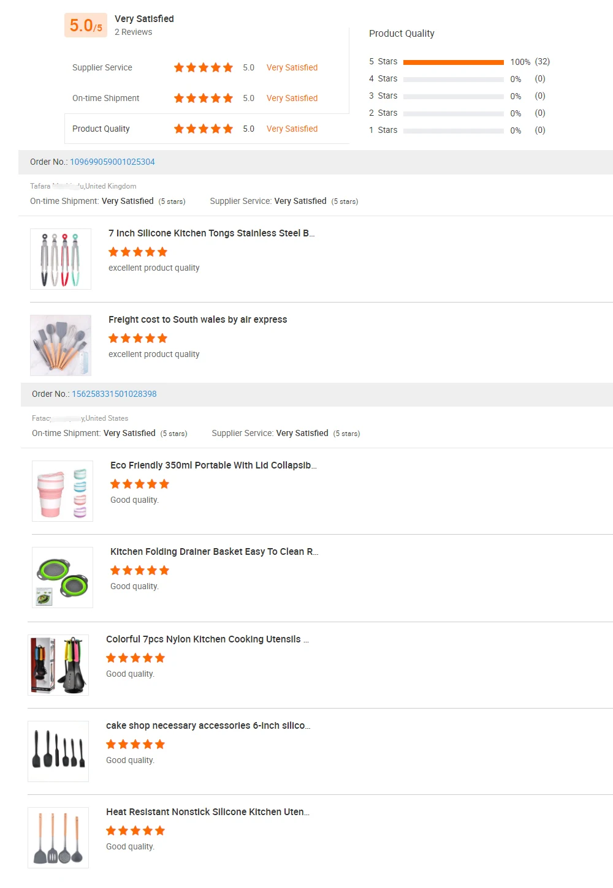Viewport: 613px width, 888px height.
Task: Click the fifth star on Supplier Service rating
Action: click(x=227, y=67)
